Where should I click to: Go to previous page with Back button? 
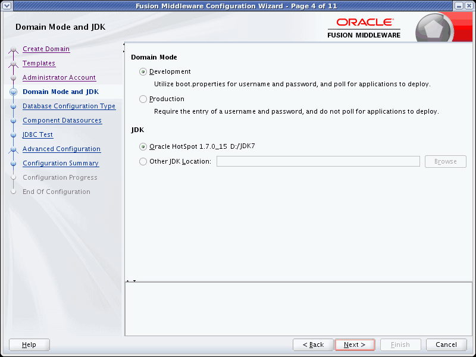click(313, 345)
